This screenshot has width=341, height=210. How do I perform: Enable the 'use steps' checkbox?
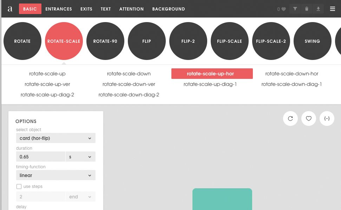[x=19, y=186]
